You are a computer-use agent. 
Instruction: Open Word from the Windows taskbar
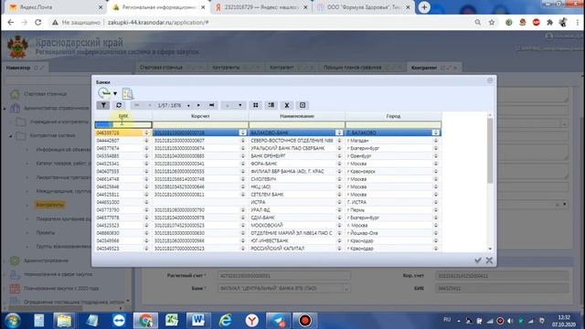(x=198, y=321)
